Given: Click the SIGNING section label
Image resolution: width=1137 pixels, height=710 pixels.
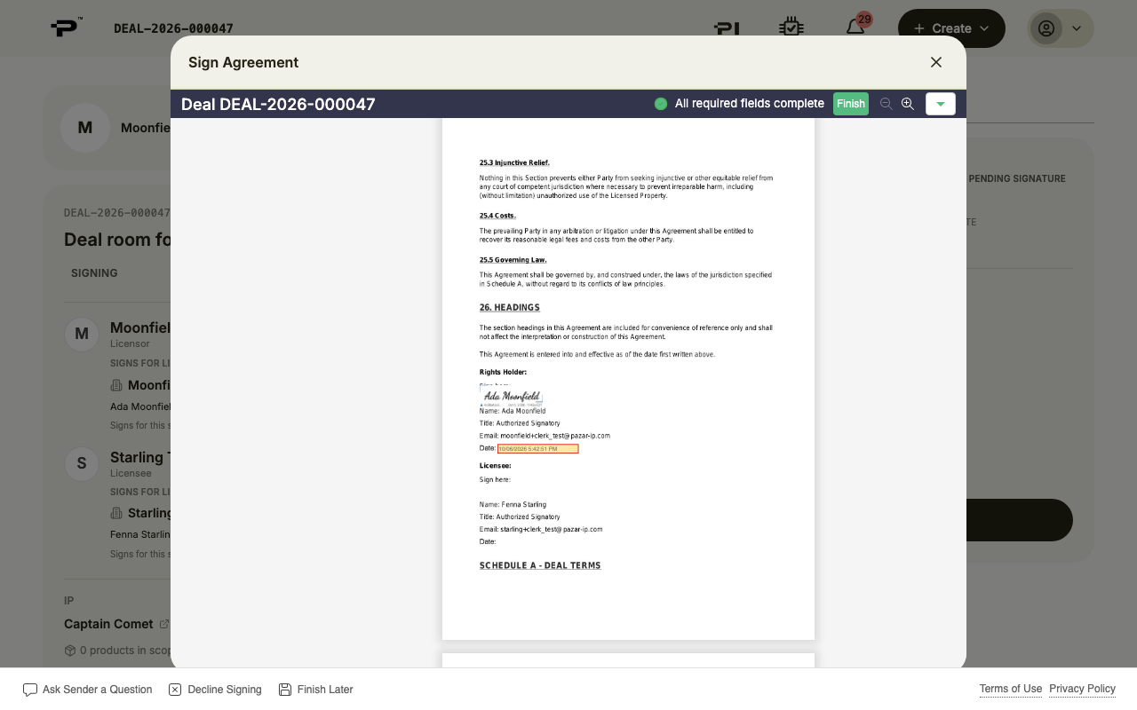Looking at the screenshot, I should (x=94, y=273).
